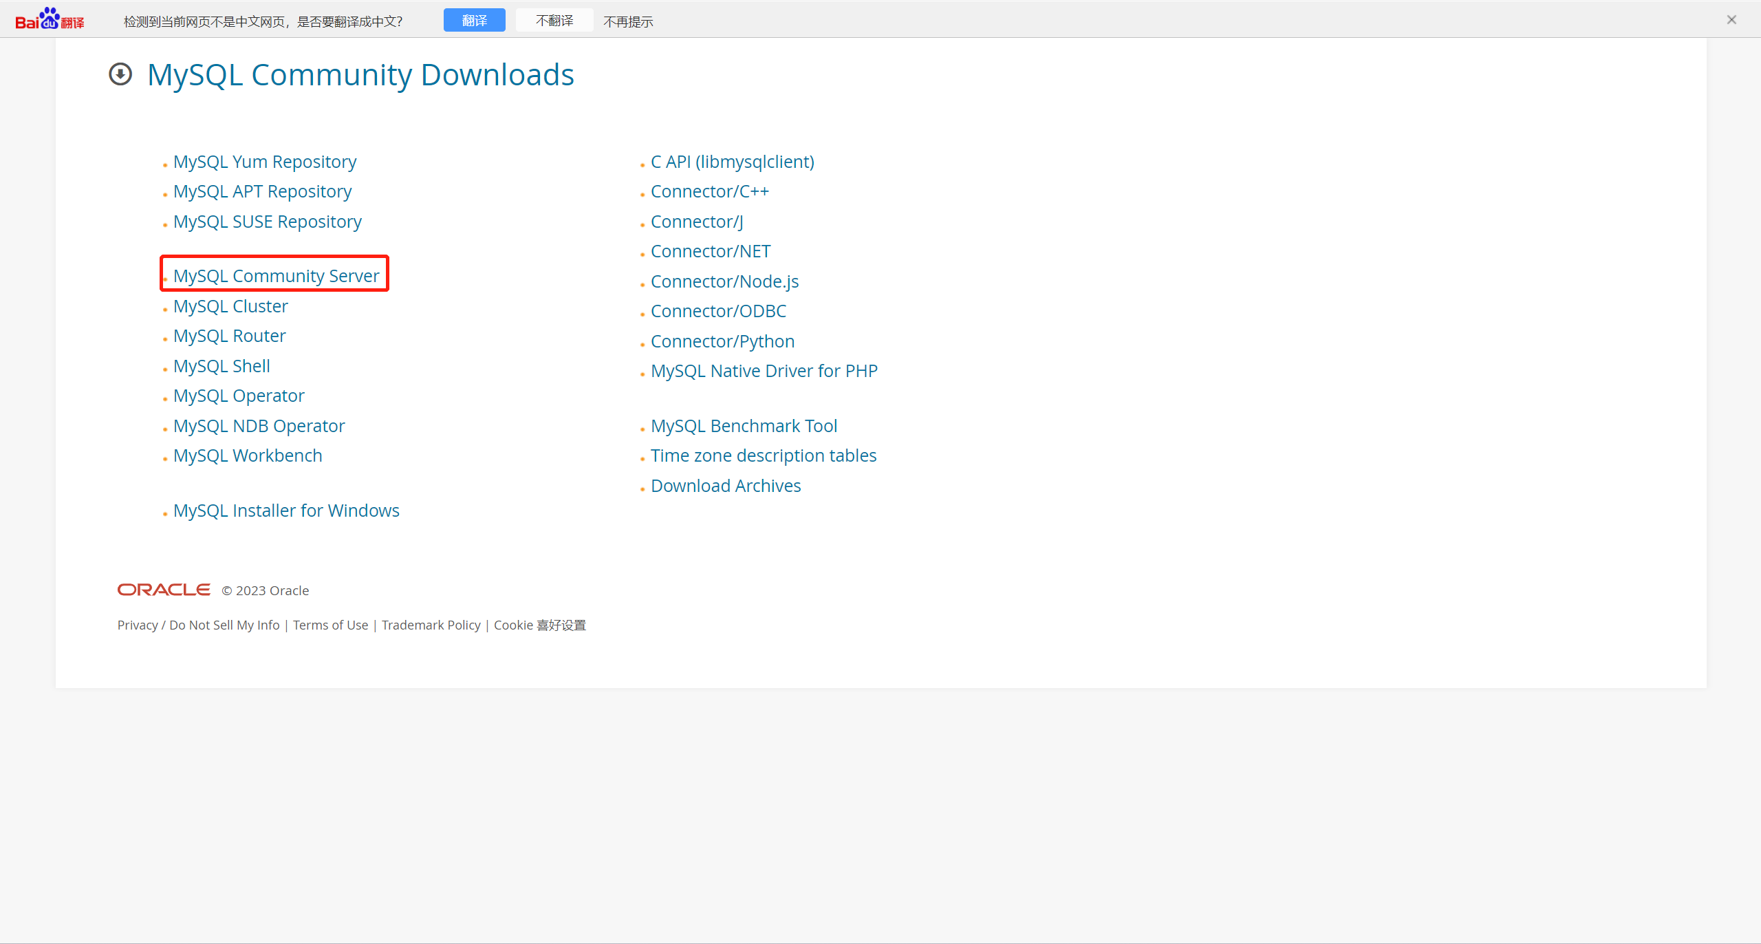Open Privacy / Do Not Sell My Info
This screenshot has height=944, width=1761.
(198, 625)
